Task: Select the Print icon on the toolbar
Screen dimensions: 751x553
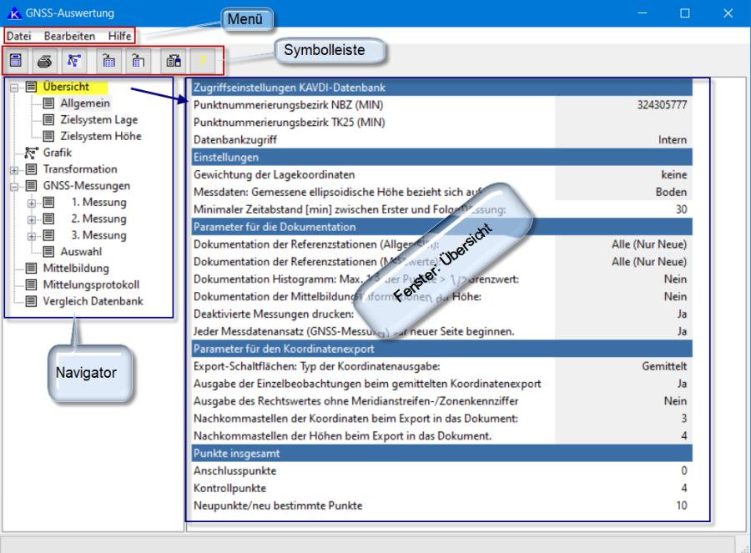Action: click(44, 60)
